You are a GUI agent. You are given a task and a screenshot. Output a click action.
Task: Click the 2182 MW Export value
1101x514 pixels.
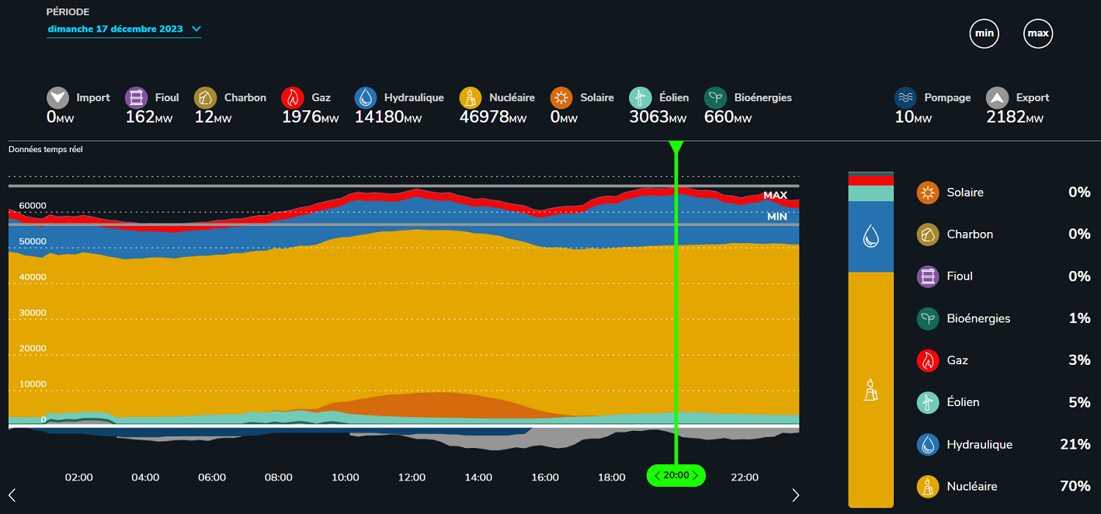tap(1015, 117)
